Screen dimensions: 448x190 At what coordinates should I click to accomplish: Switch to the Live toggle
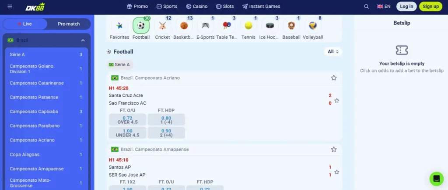coord(25,24)
